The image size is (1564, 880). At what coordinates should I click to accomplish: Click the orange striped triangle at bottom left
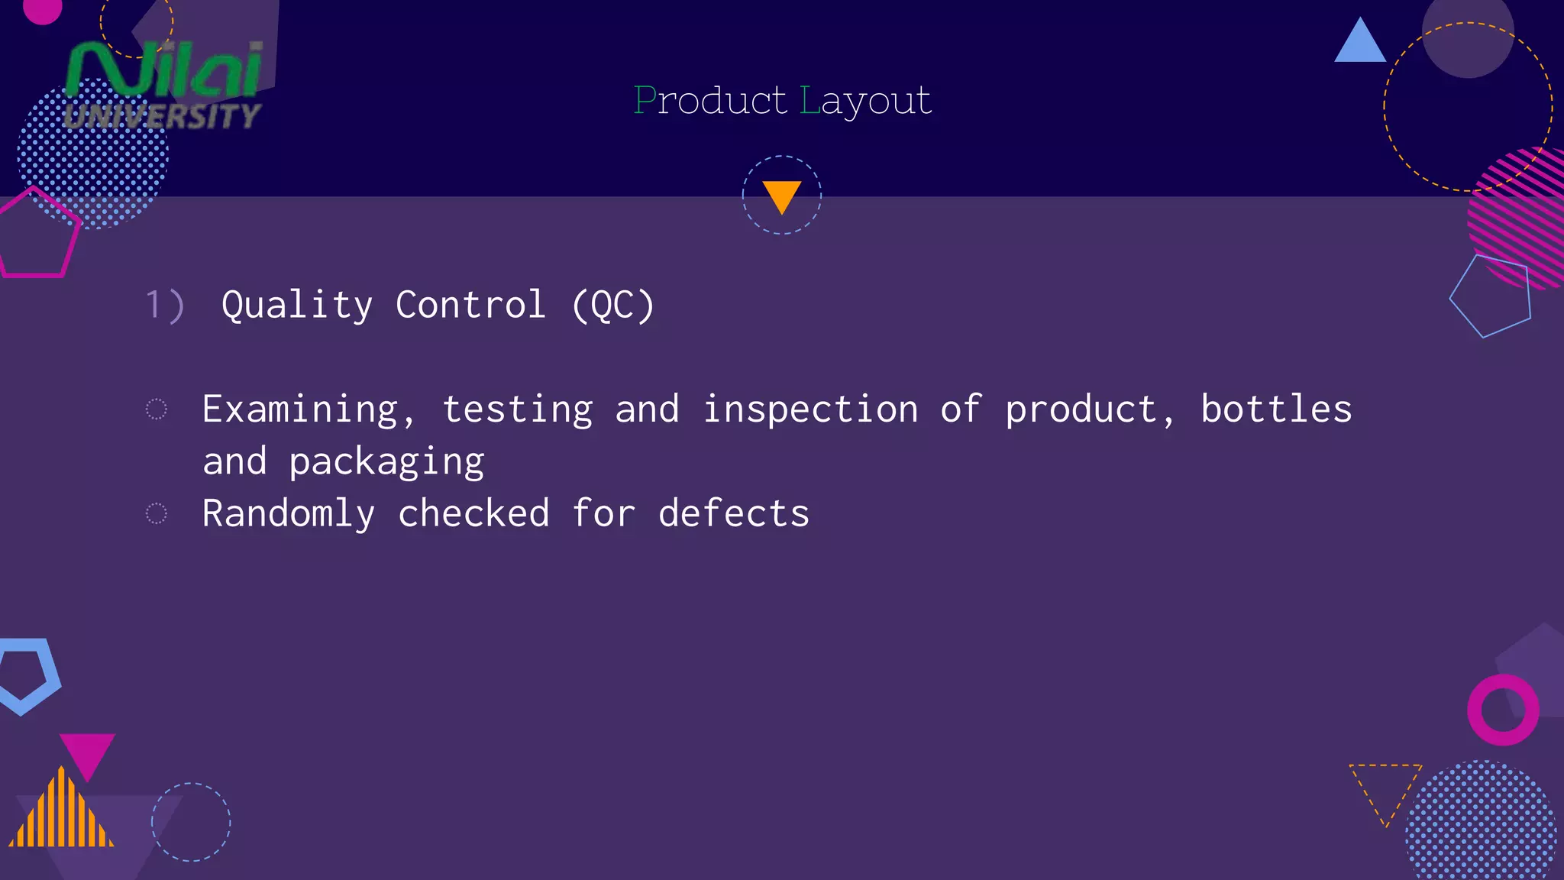pos(61,814)
